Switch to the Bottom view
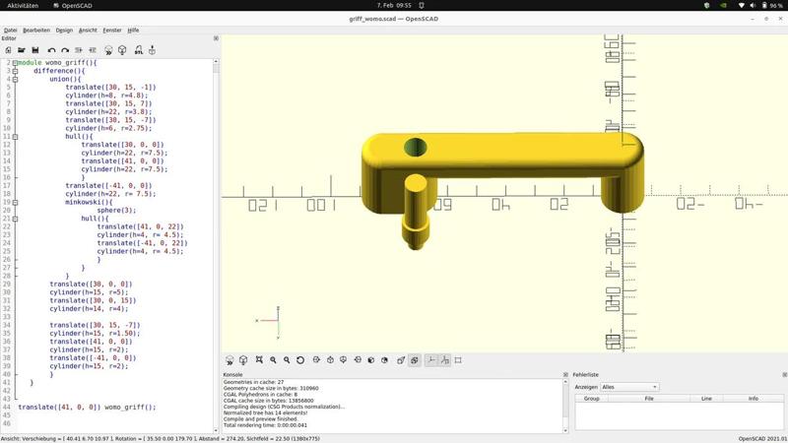 click(343, 360)
